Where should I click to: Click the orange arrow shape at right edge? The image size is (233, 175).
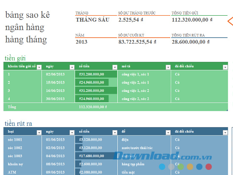pos(230,21)
